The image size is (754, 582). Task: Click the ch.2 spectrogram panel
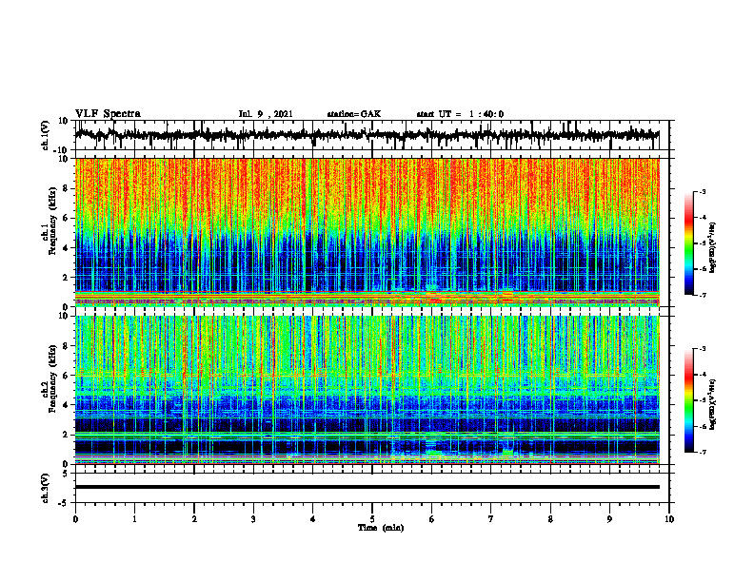[367, 390]
